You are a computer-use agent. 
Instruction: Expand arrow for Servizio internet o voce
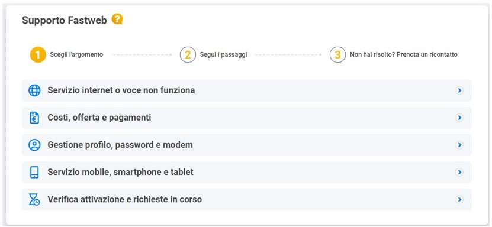459,90
